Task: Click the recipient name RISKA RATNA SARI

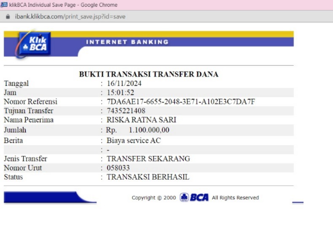Action: click(141, 120)
